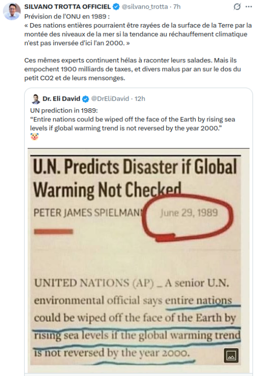Open the quoted tweet text 'UN prediction in 1989'
This screenshot has width=254, height=376.
133,119
